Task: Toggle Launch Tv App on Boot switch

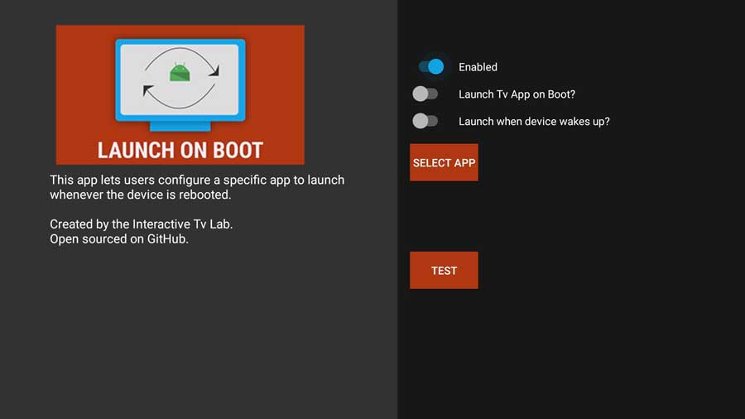Action: (x=425, y=94)
